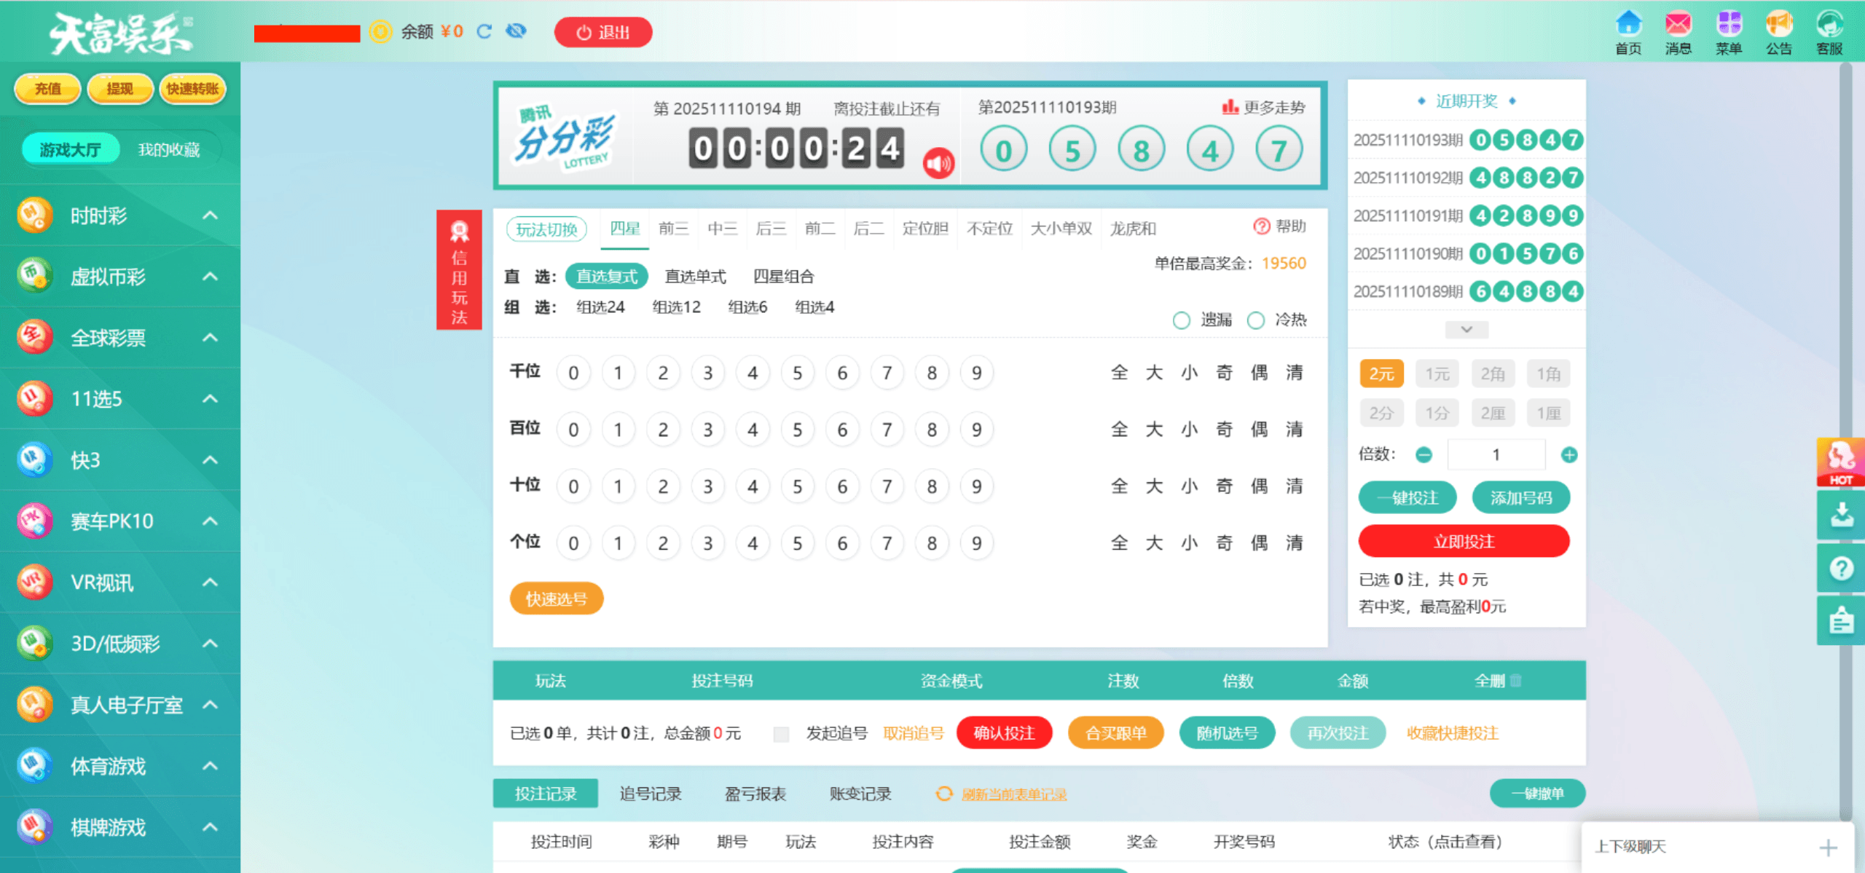This screenshot has width=1865, height=873.
Task: Click the download icon on right sidebar
Action: coord(1841,515)
